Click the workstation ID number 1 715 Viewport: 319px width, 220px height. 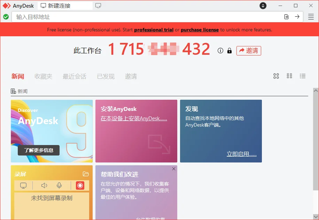pyautogui.click(x=126, y=49)
